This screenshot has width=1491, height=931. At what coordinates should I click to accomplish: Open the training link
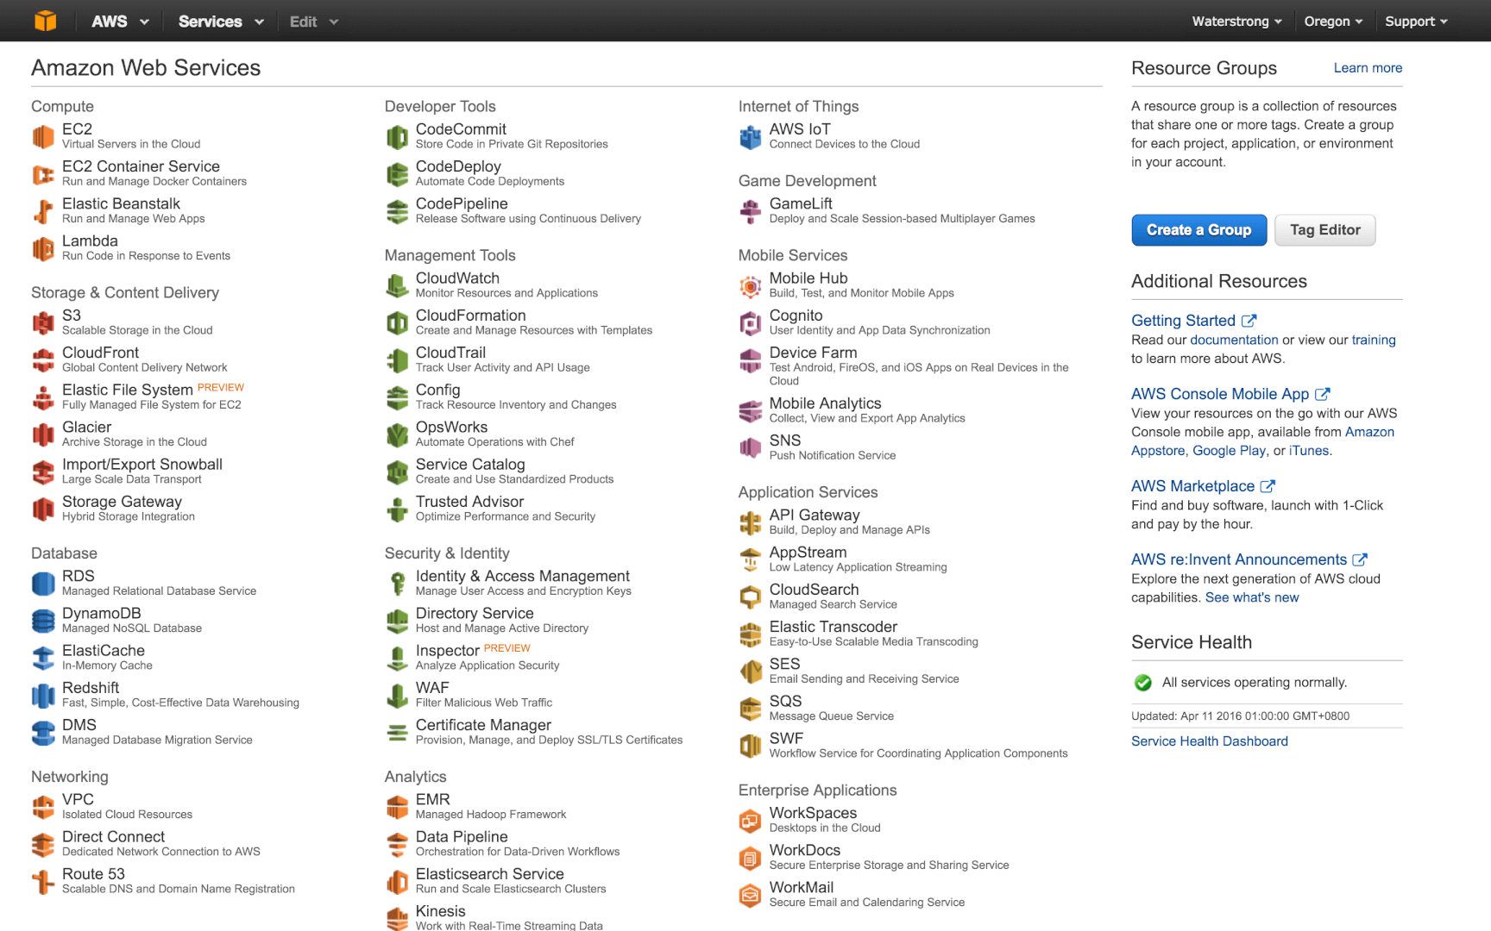[1374, 340]
